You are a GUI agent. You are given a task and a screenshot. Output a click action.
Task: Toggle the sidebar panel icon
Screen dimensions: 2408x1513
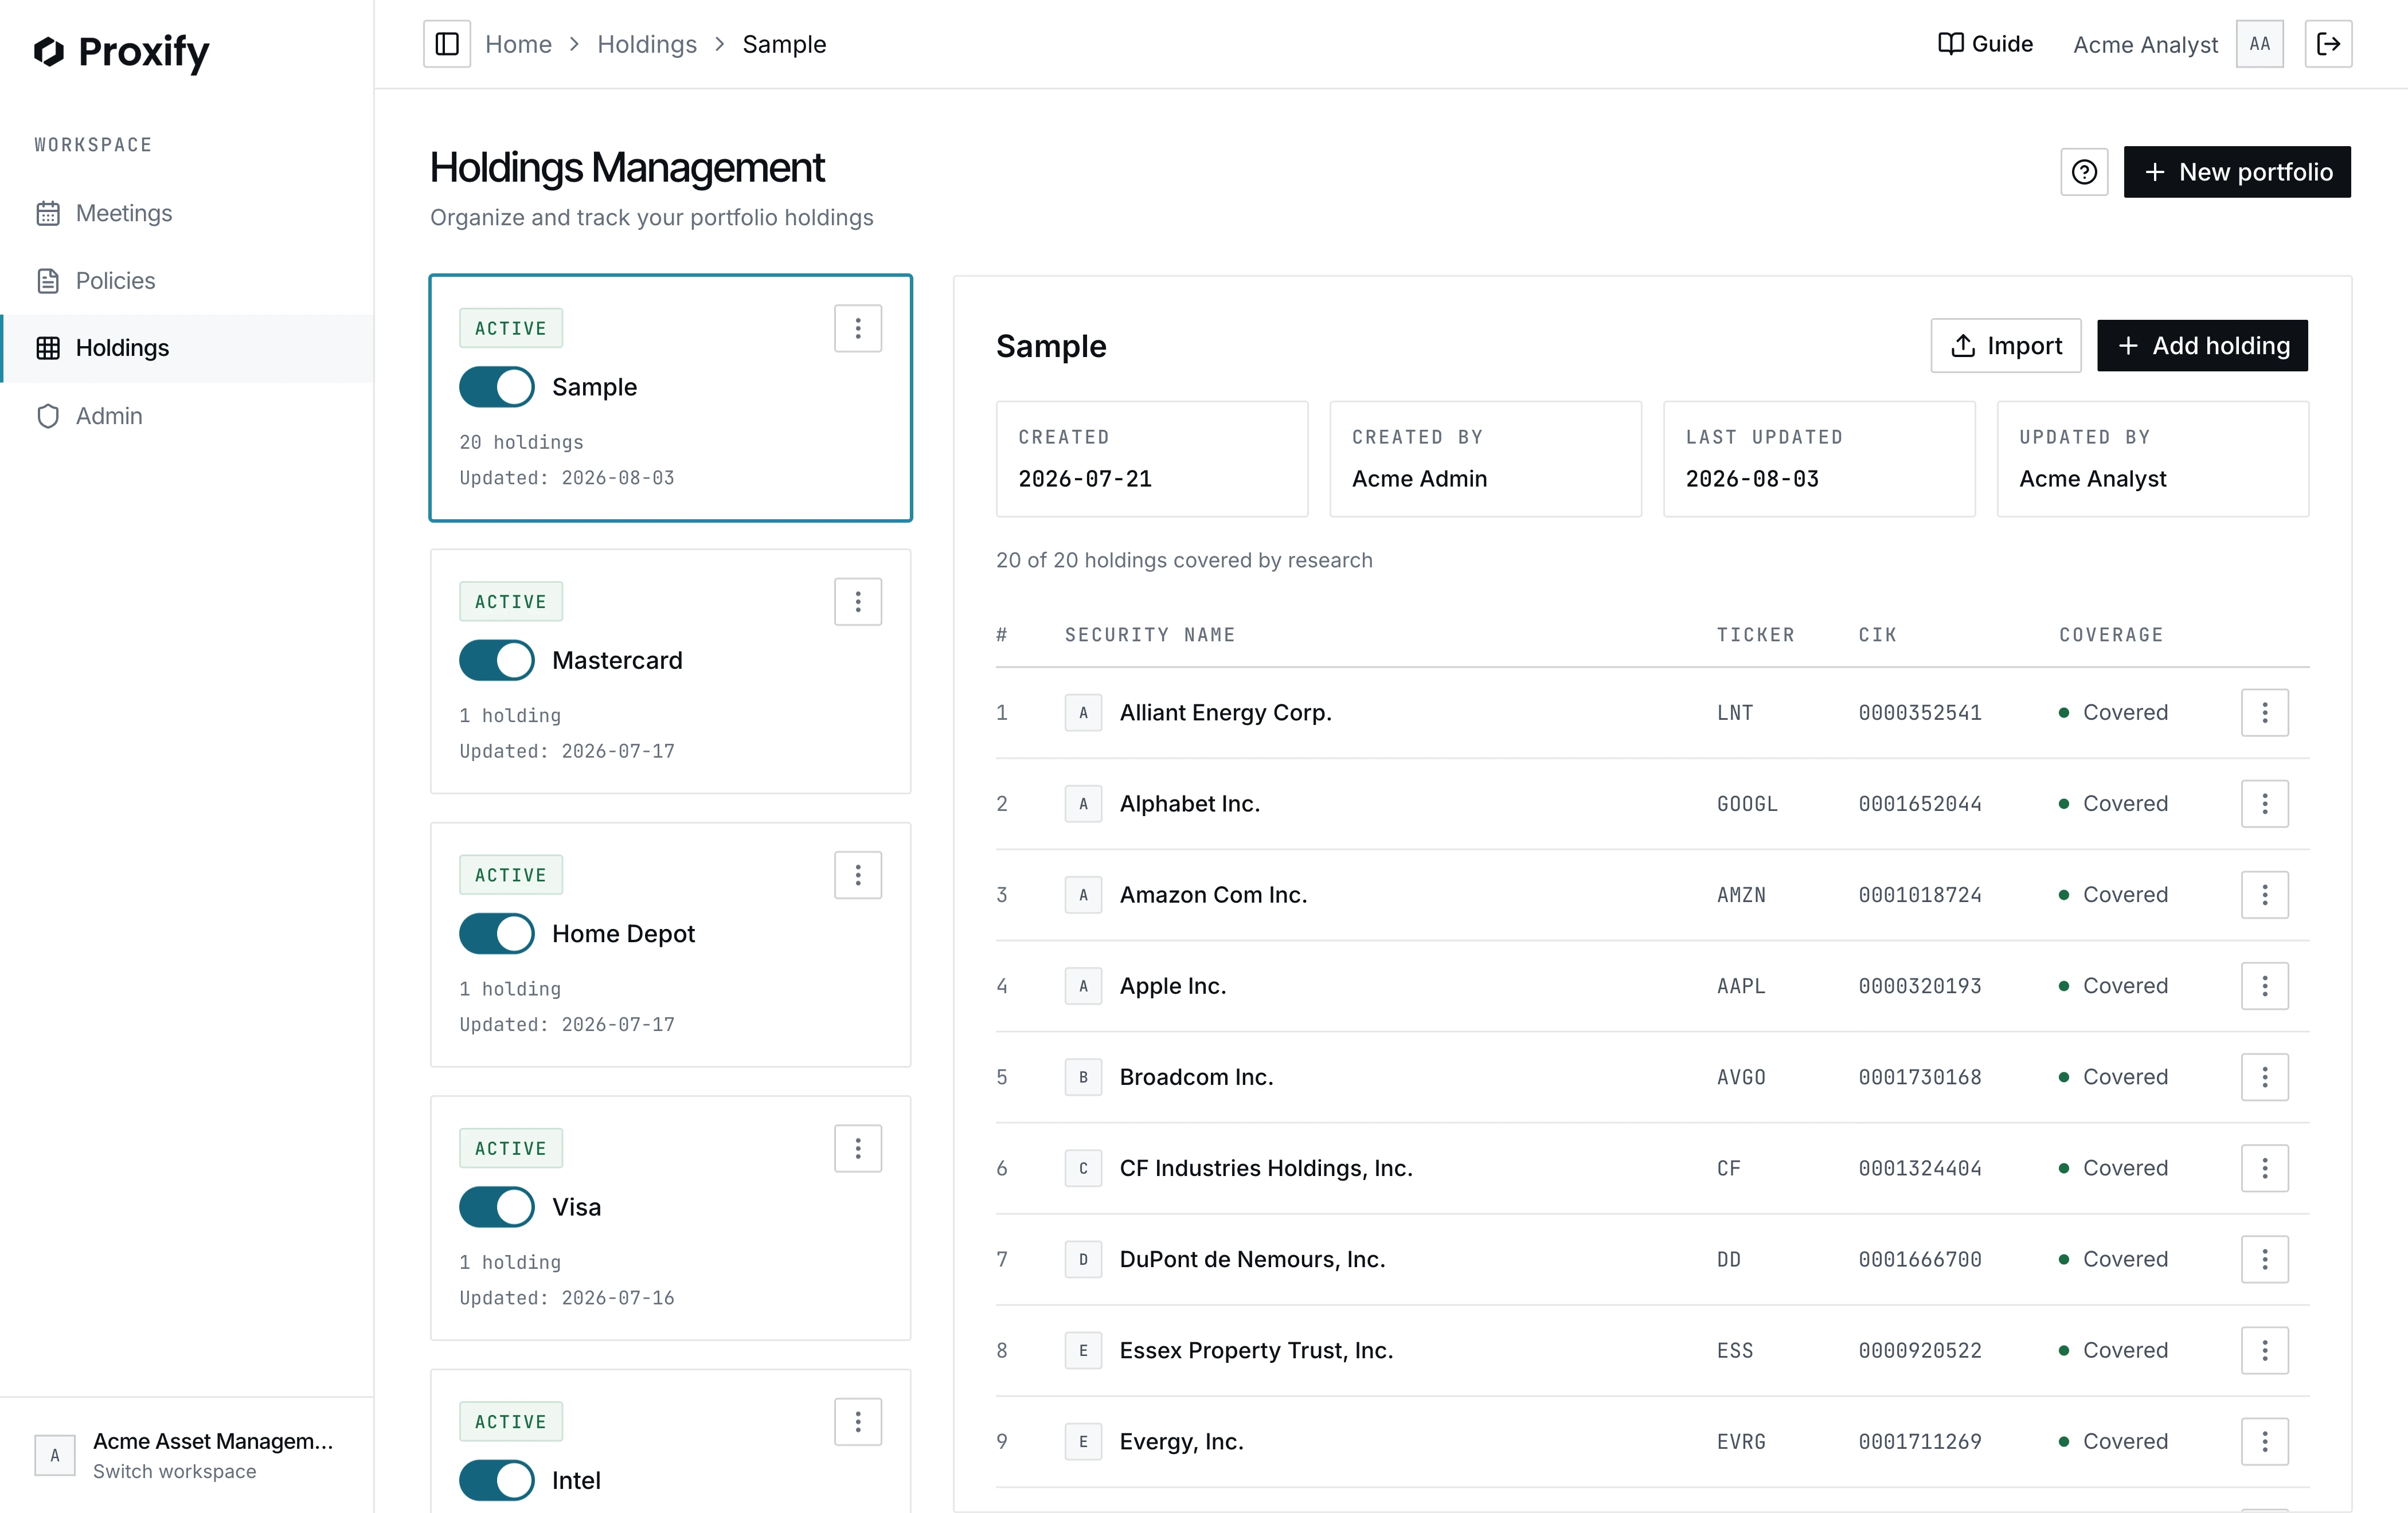pos(447,44)
